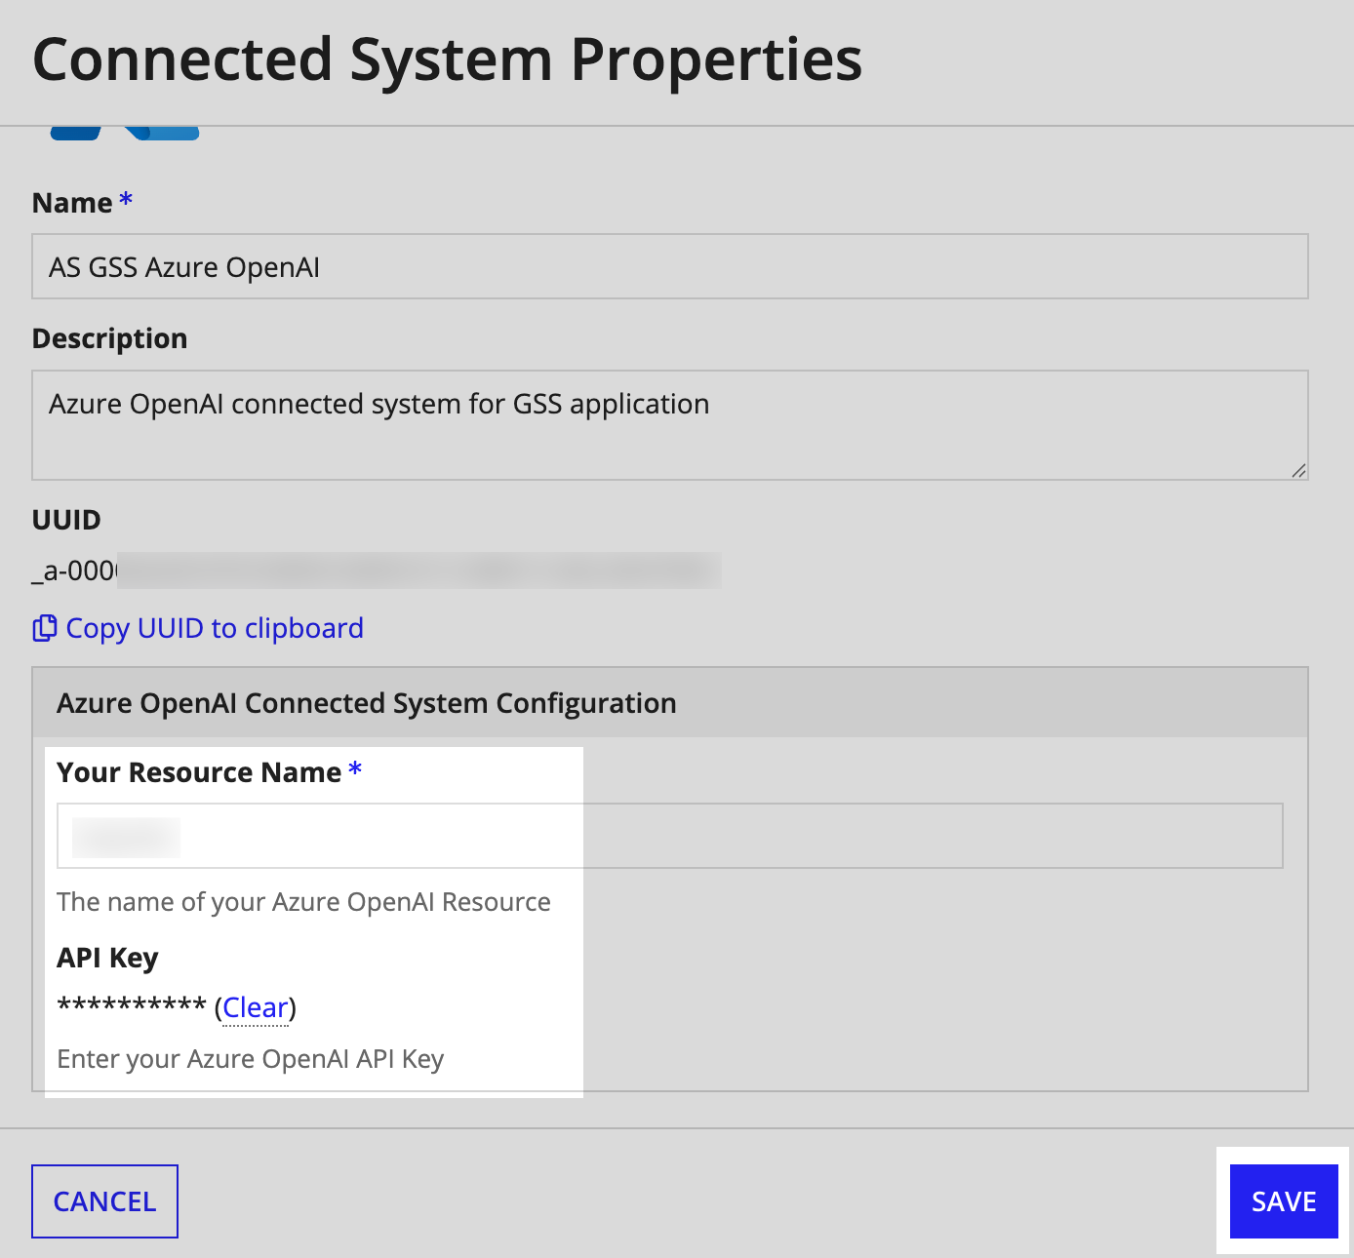The width and height of the screenshot is (1354, 1258).
Task: Click the Description label
Action: tap(110, 338)
